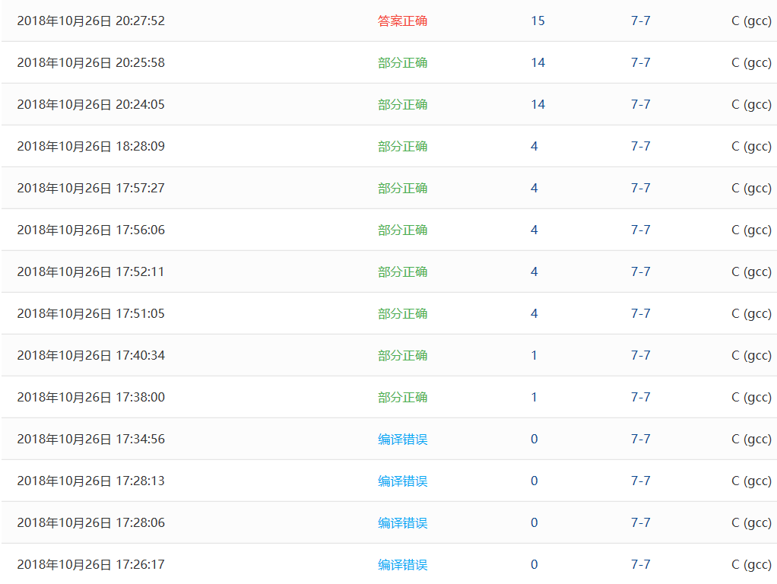Click score 4 in the 17:51:05 row
The width and height of the screenshot is (777, 584).
tap(534, 313)
